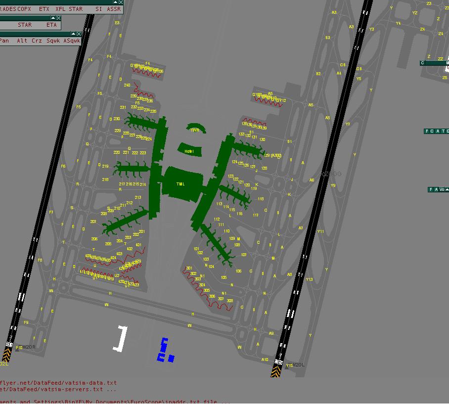Select the Crz column header

click(37, 41)
